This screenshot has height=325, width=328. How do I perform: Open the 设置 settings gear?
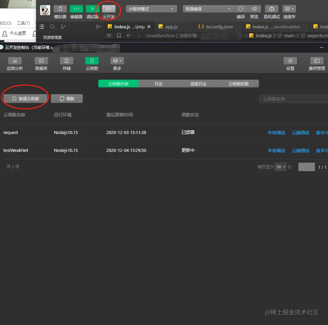tap(290, 64)
